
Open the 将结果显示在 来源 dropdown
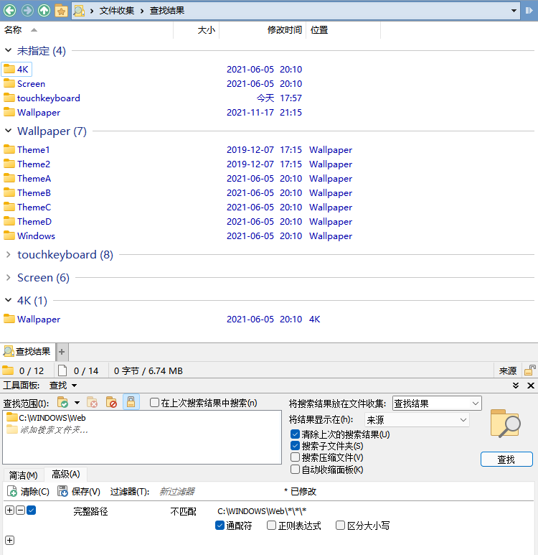coord(417,420)
